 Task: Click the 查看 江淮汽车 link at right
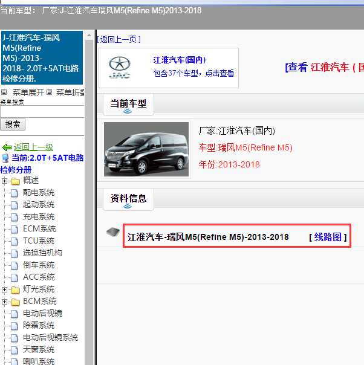pyautogui.click(x=325, y=68)
